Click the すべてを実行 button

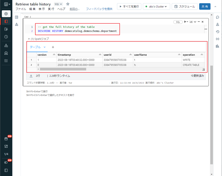129,6
